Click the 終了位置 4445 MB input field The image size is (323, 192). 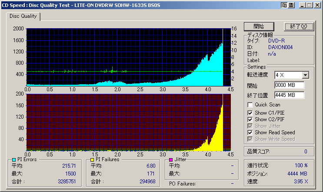(289, 95)
